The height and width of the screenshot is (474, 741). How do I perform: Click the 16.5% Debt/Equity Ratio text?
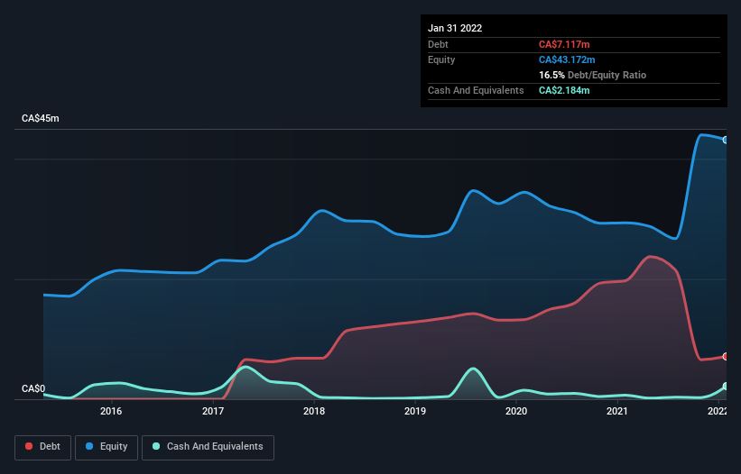point(593,75)
